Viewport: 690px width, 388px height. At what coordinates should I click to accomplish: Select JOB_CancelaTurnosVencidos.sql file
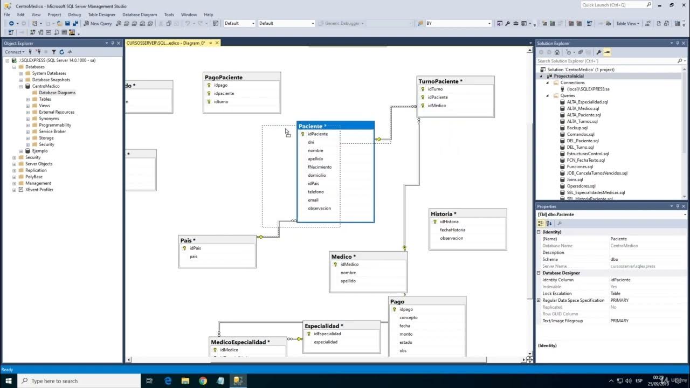coord(597,173)
